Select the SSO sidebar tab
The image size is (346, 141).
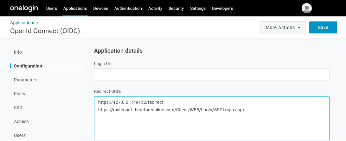(18, 108)
